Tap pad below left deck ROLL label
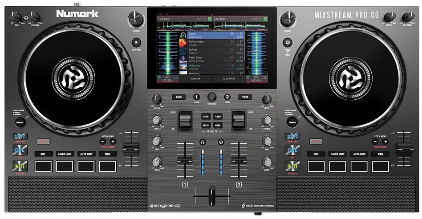Screen dimensions: 422x219 [x=107, y=166]
